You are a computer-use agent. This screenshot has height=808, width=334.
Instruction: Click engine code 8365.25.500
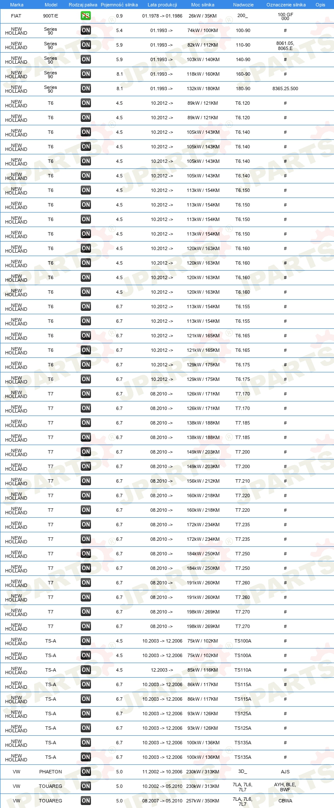pyautogui.click(x=285, y=88)
